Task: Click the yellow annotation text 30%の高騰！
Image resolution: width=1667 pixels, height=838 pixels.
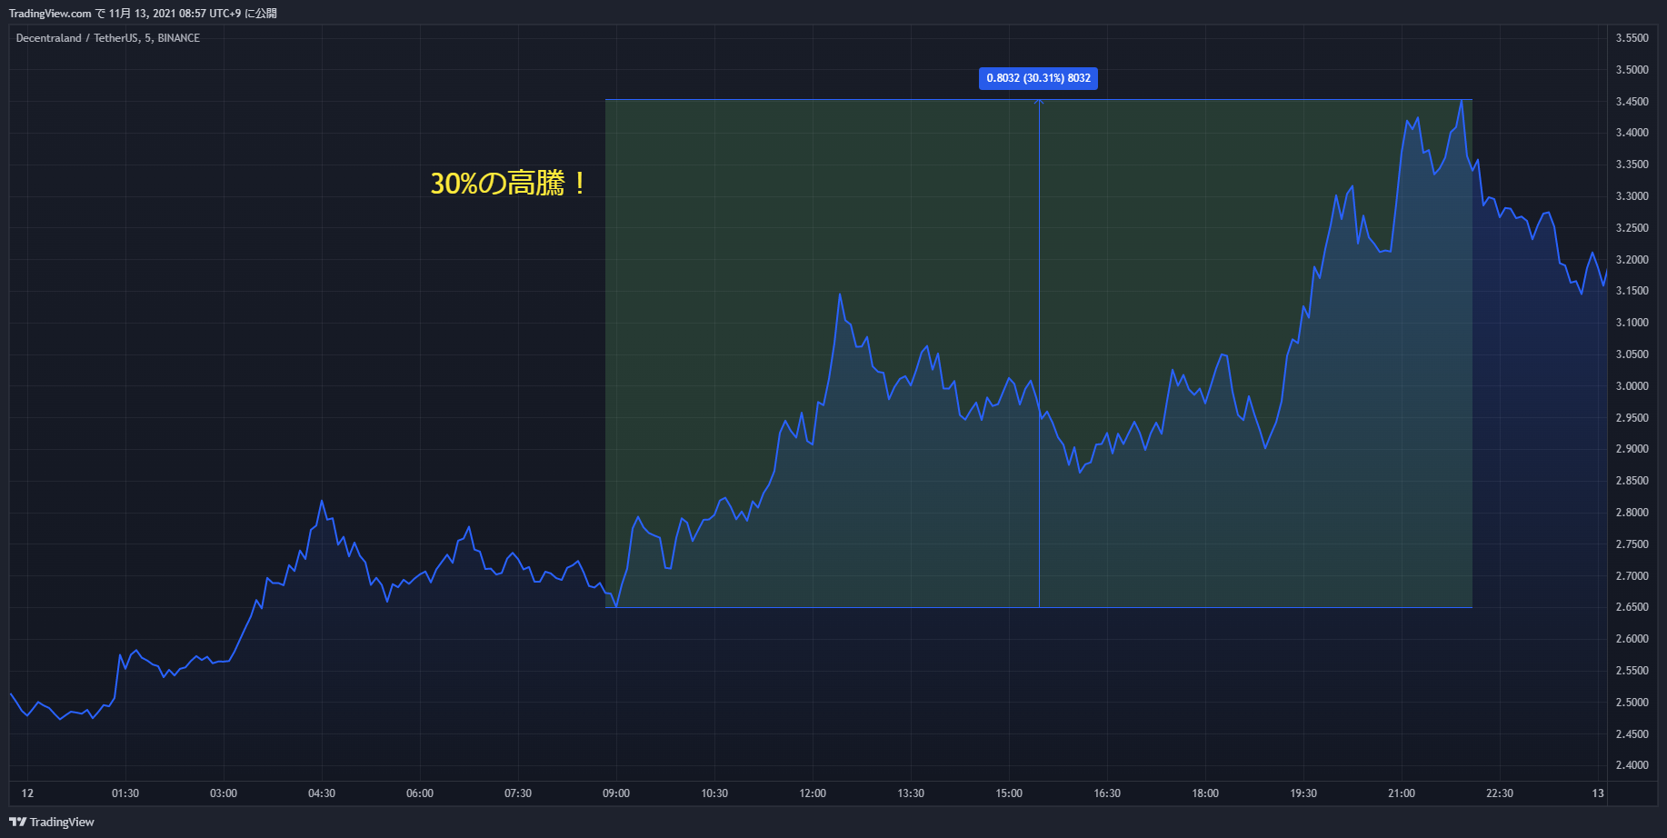Action: click(509, 183)
